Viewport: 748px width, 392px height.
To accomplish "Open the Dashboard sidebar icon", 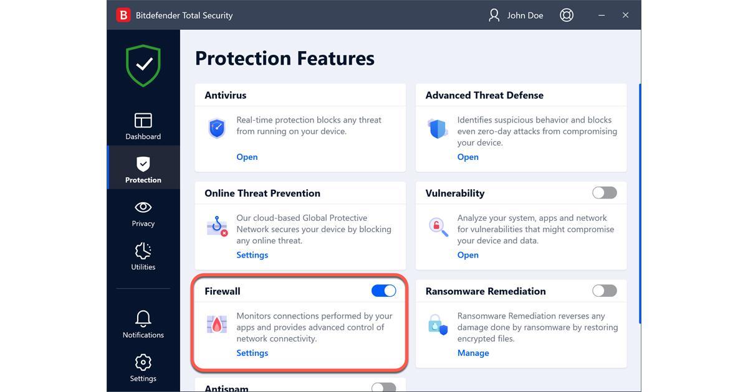I will tap(143, 119).
